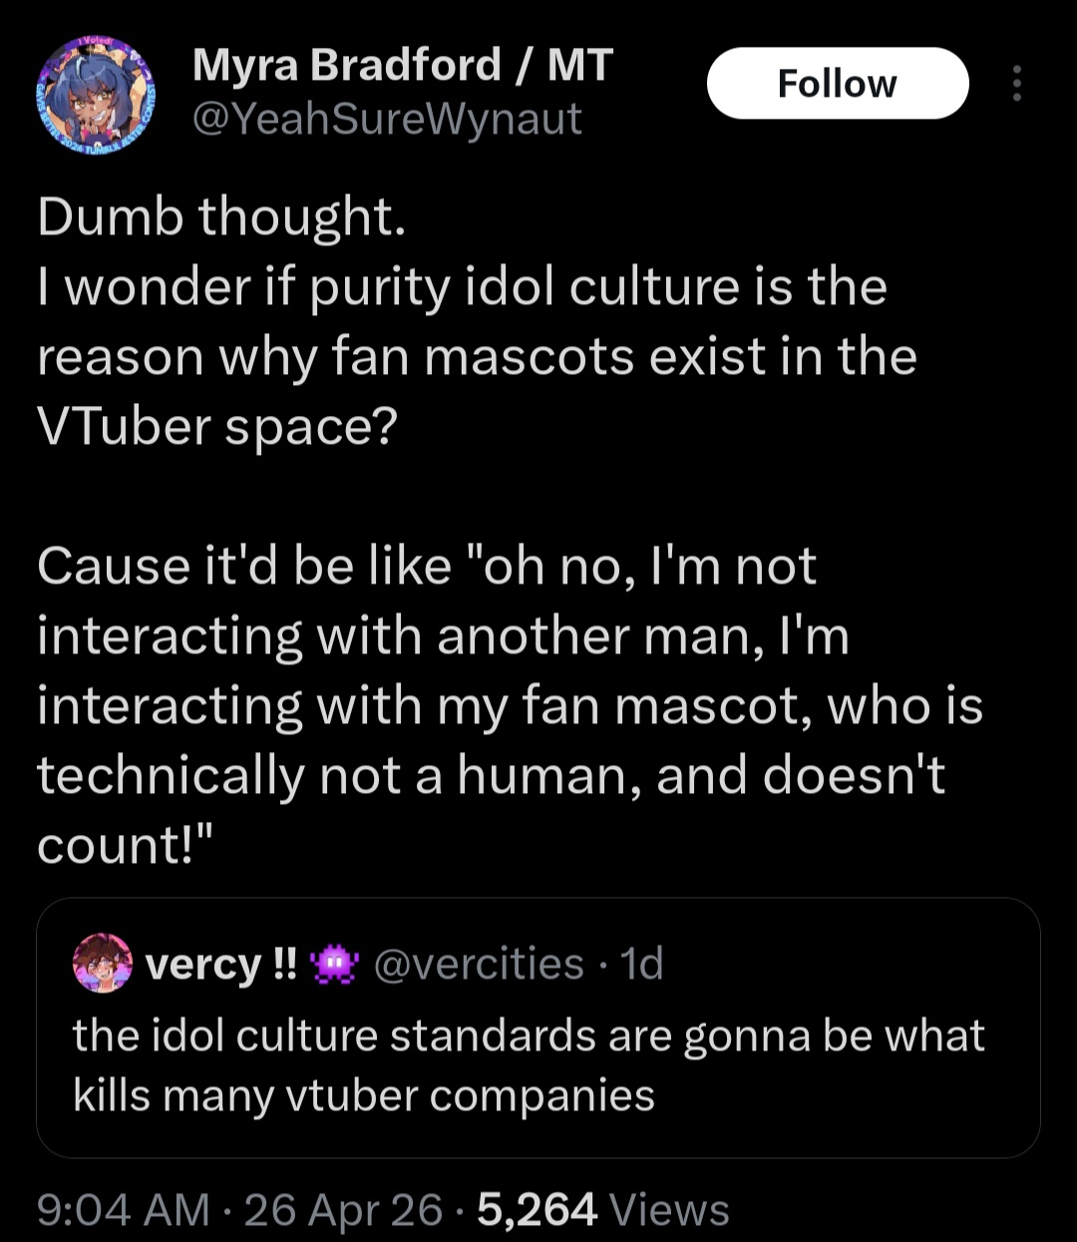Click the three-dot more options icon
This screenshot has height=1242, width=1077.
tap(1016, 84)
